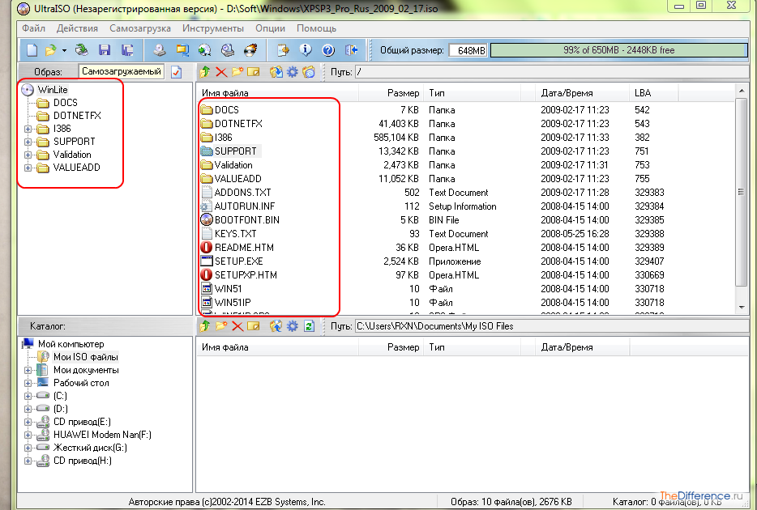The height and width of the screenshot is (510, 757).
Task: Click the Save floppy disk icon
Action: click(x=104, y=50)
